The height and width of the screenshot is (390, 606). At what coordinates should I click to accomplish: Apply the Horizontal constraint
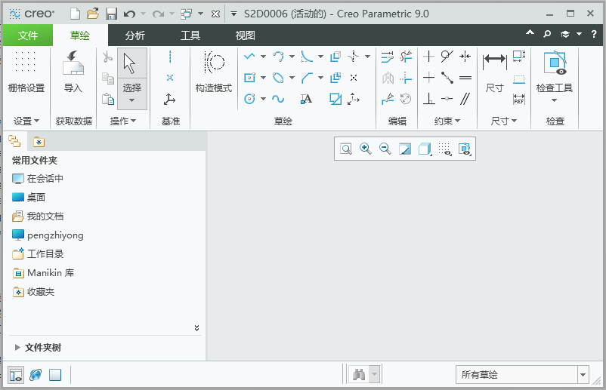428,78
